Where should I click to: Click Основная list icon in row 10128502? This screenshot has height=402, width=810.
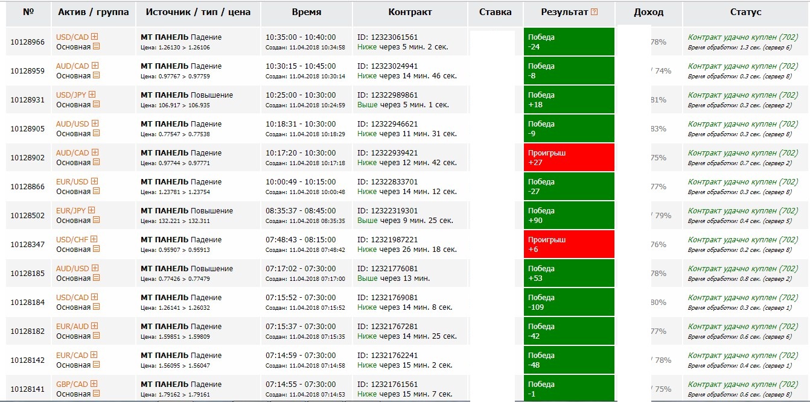[x=96, y=220]
